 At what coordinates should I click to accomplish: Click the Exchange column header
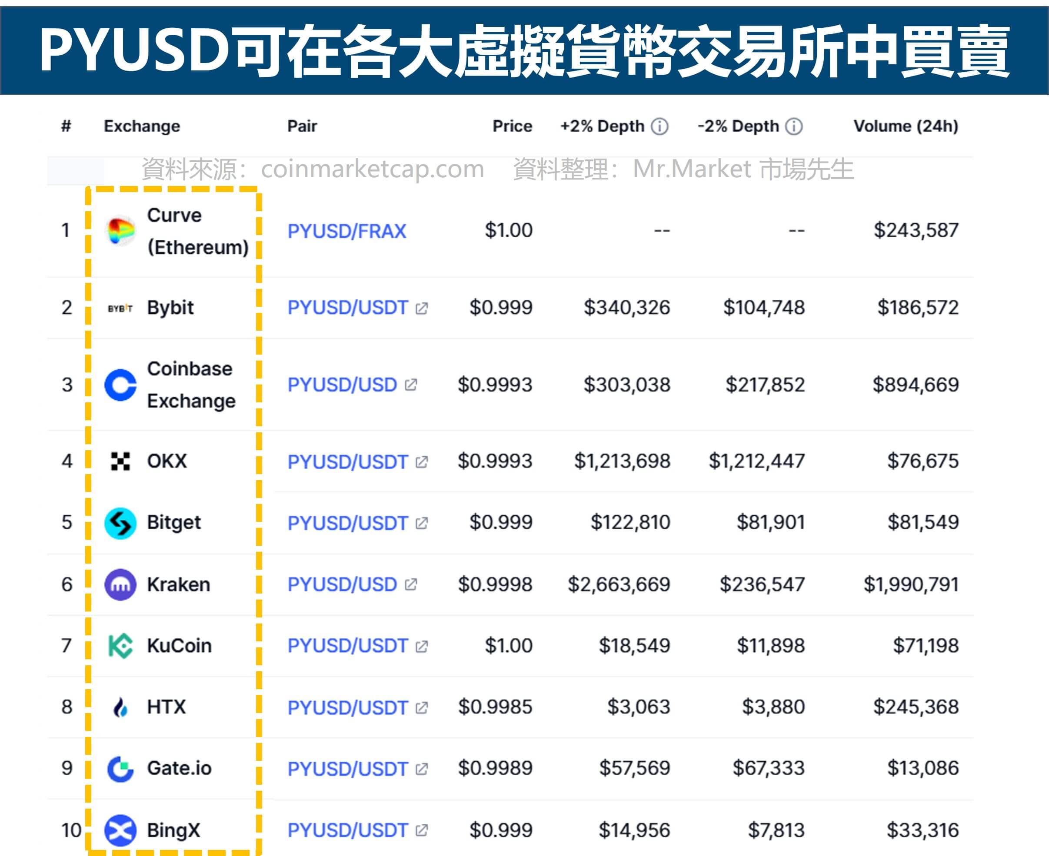[x=142, y=126]
